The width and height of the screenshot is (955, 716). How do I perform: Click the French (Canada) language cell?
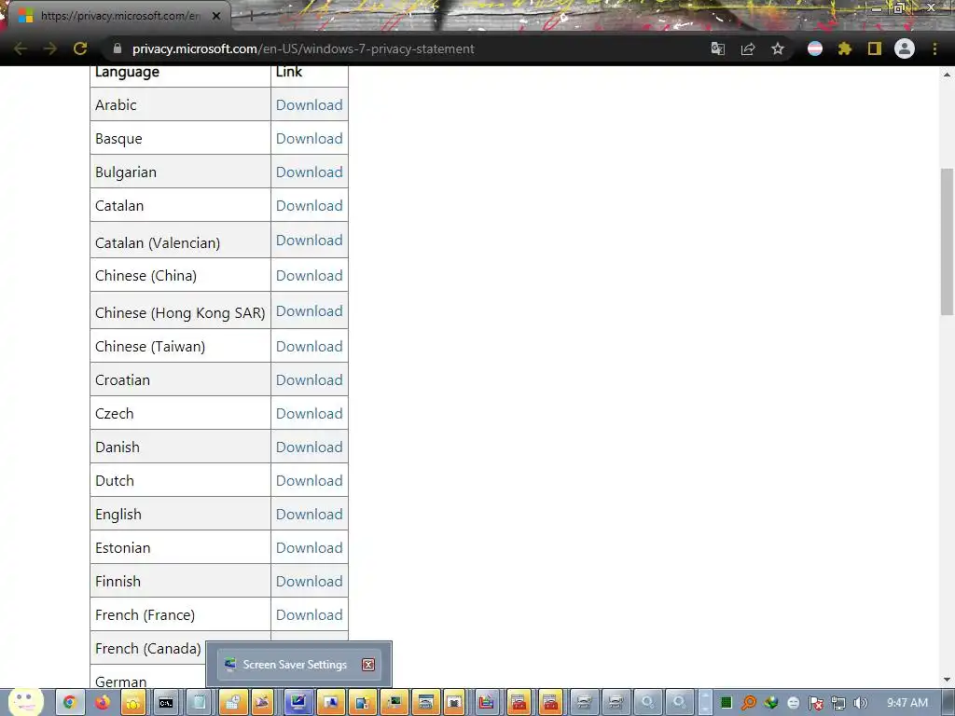(x=148, y=649)
